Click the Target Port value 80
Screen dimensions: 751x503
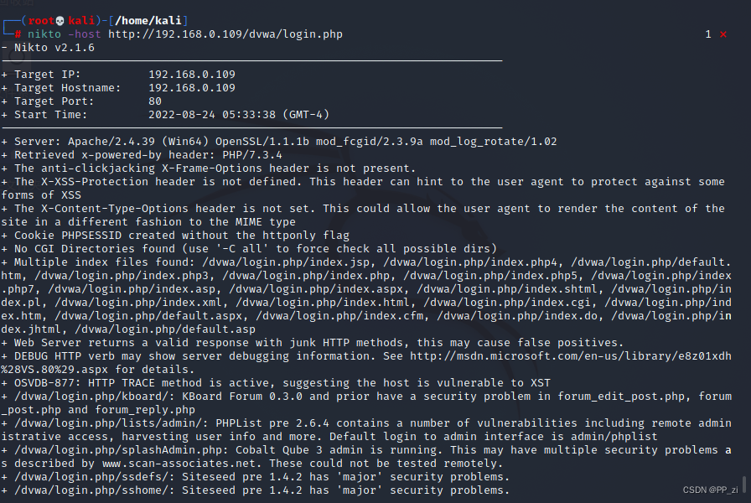click(155, 101)
